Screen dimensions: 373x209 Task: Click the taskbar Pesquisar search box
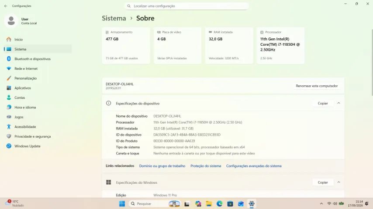pyautogui.click(x=155, y=203)
